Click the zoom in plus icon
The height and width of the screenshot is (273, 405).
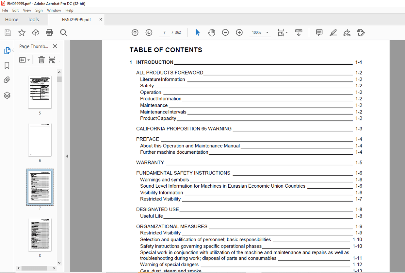239,32
